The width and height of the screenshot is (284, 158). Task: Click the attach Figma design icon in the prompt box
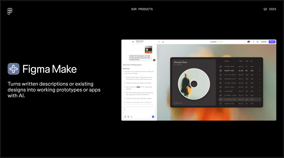125,117
